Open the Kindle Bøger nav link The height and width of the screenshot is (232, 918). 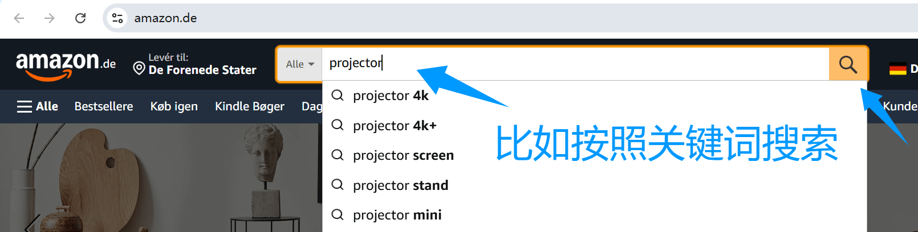(250, 106)
